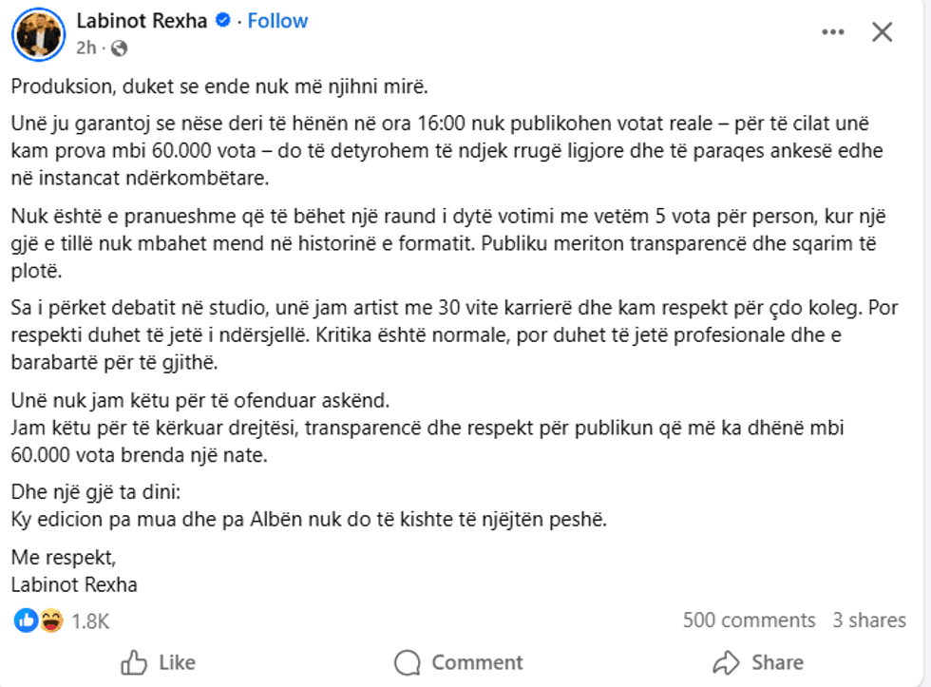The width and height of the screenshot is (931, 687).
Task: Click the Haha laughing reaction emoji
Action: point(51,621)
